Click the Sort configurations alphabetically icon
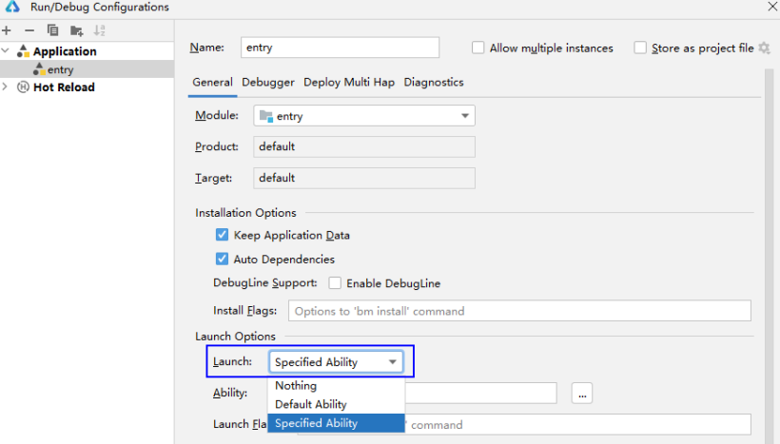Viewport: 780px width, 444px height. pyautogui.click(x=100, y=30)
